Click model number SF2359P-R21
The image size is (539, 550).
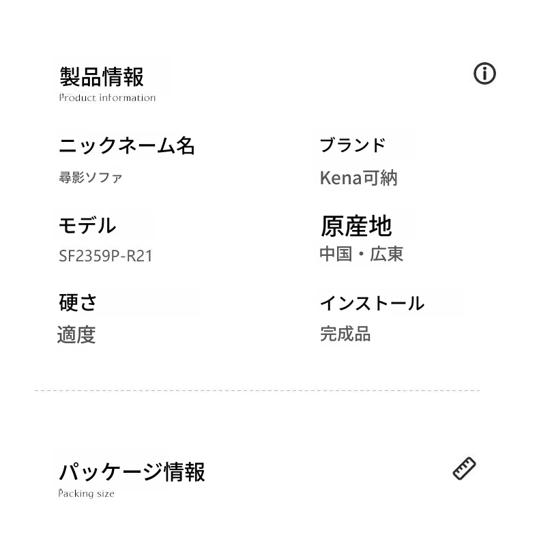106,256
